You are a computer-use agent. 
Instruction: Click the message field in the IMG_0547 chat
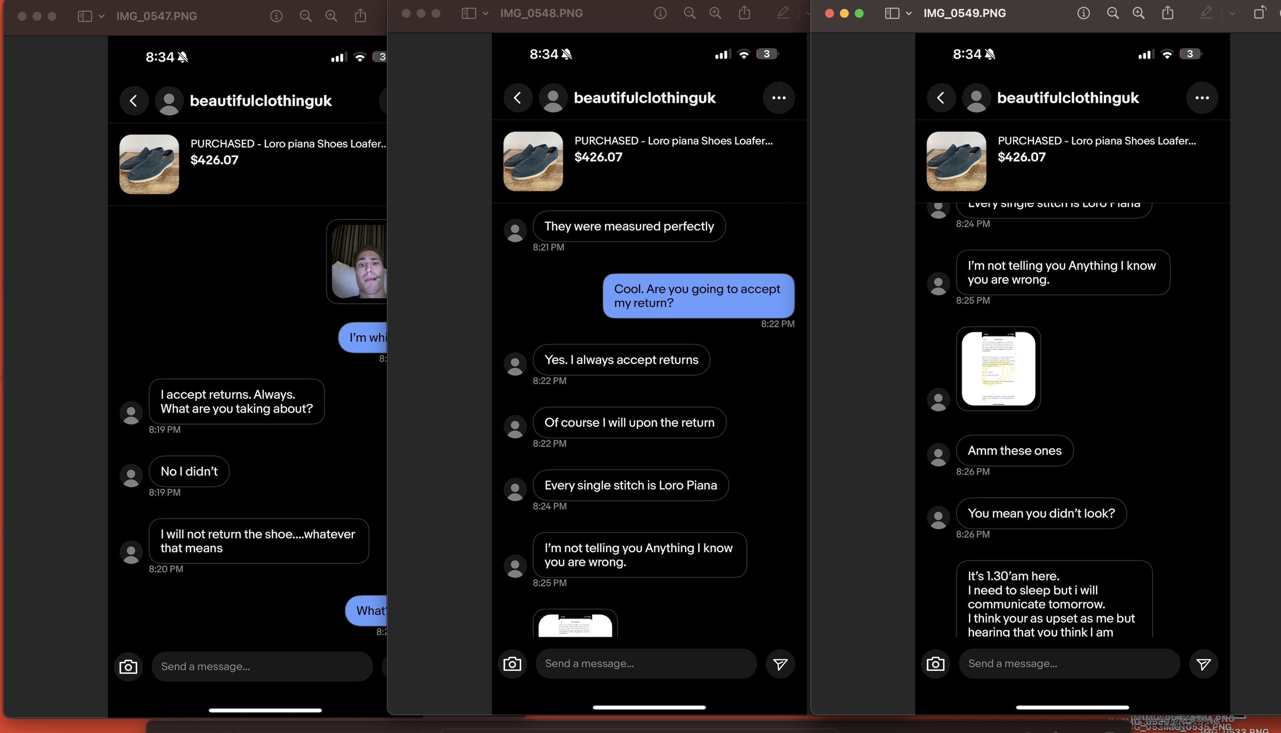[x=262, y=667]
